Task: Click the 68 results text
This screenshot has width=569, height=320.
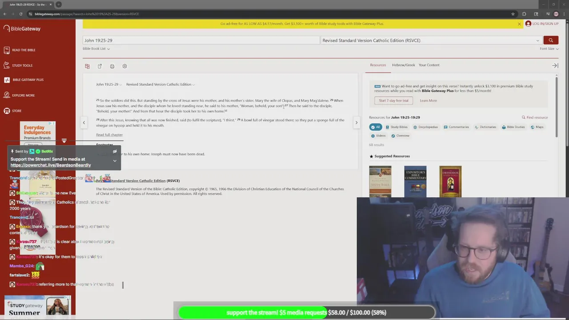Action: 377,145
